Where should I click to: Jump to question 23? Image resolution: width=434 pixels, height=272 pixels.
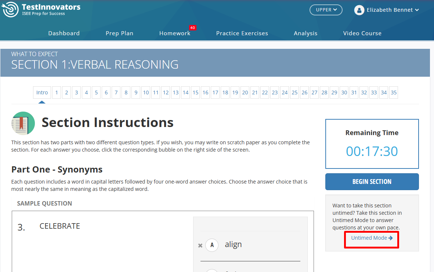(x=275, y=93)
